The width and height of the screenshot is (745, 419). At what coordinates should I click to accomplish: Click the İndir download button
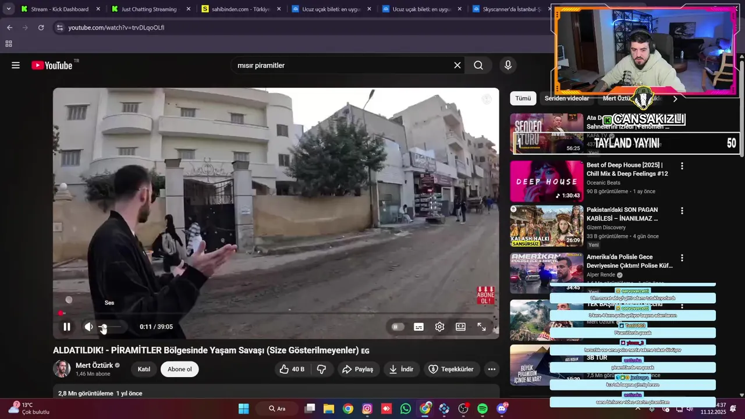coord(401,369)
